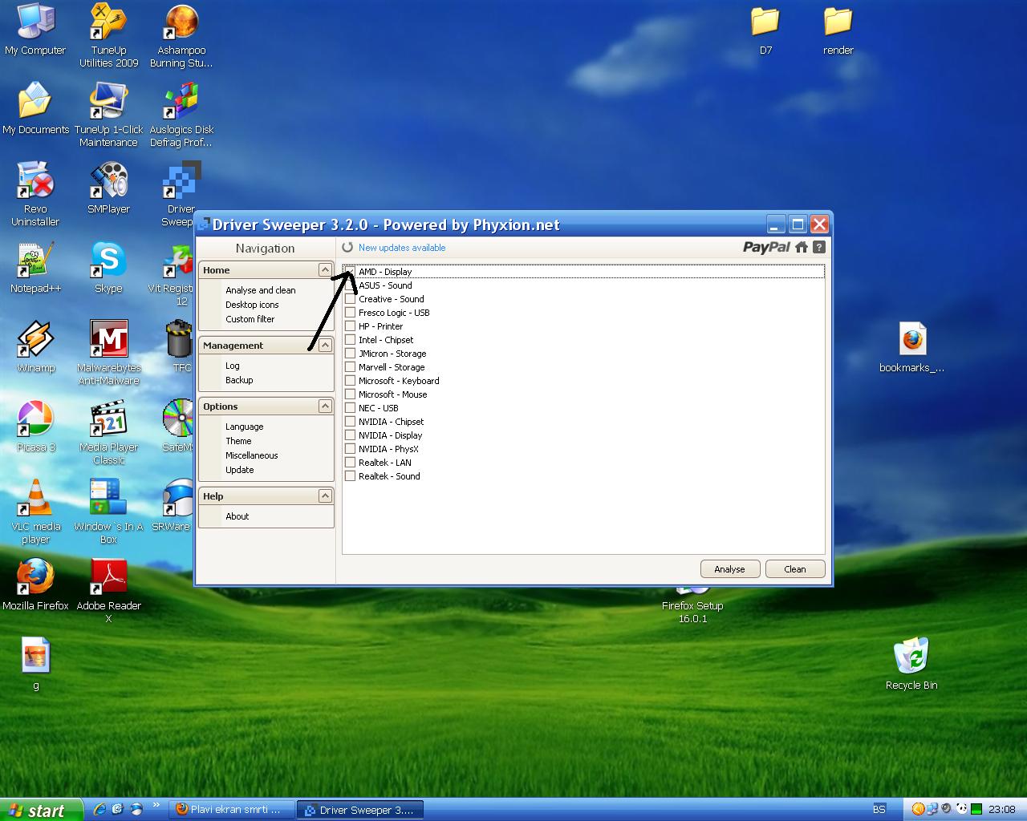Viewport: 1027px width, 821px height.
Task: Open My Computer desktop icon
Action: 35,31
